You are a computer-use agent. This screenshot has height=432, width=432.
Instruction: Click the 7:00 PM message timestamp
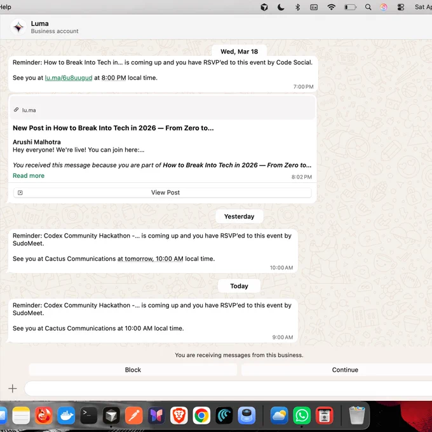click(x=303, y=86)
